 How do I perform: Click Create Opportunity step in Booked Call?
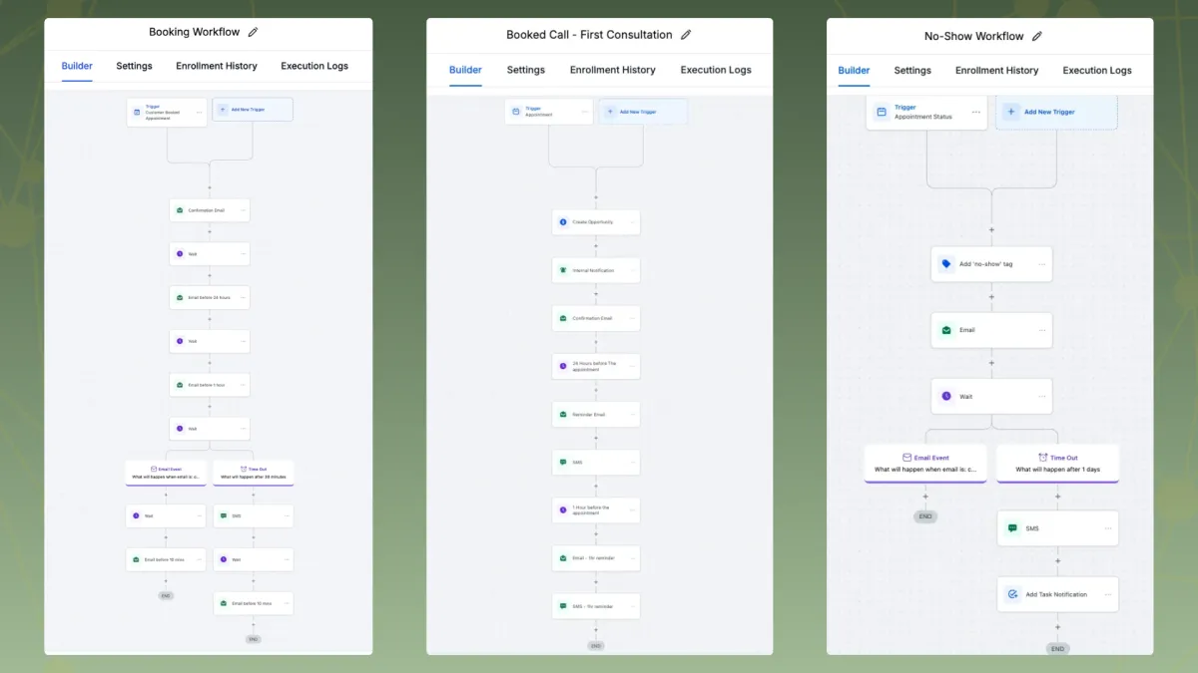596,222
